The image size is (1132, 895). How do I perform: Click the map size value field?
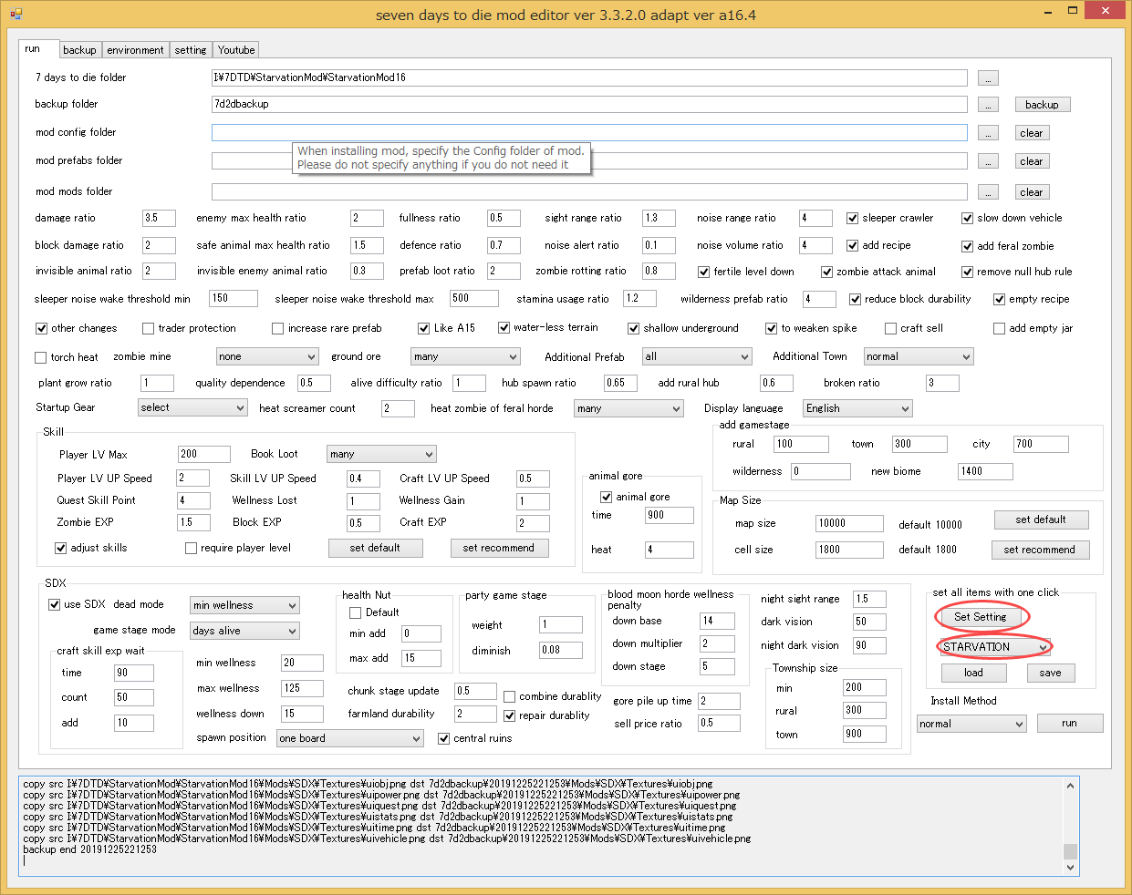point(849,523)
